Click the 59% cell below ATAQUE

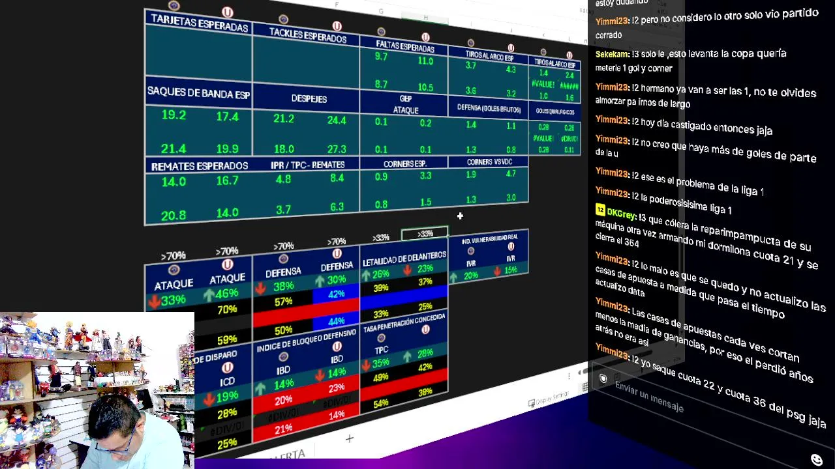pos(227,339)
